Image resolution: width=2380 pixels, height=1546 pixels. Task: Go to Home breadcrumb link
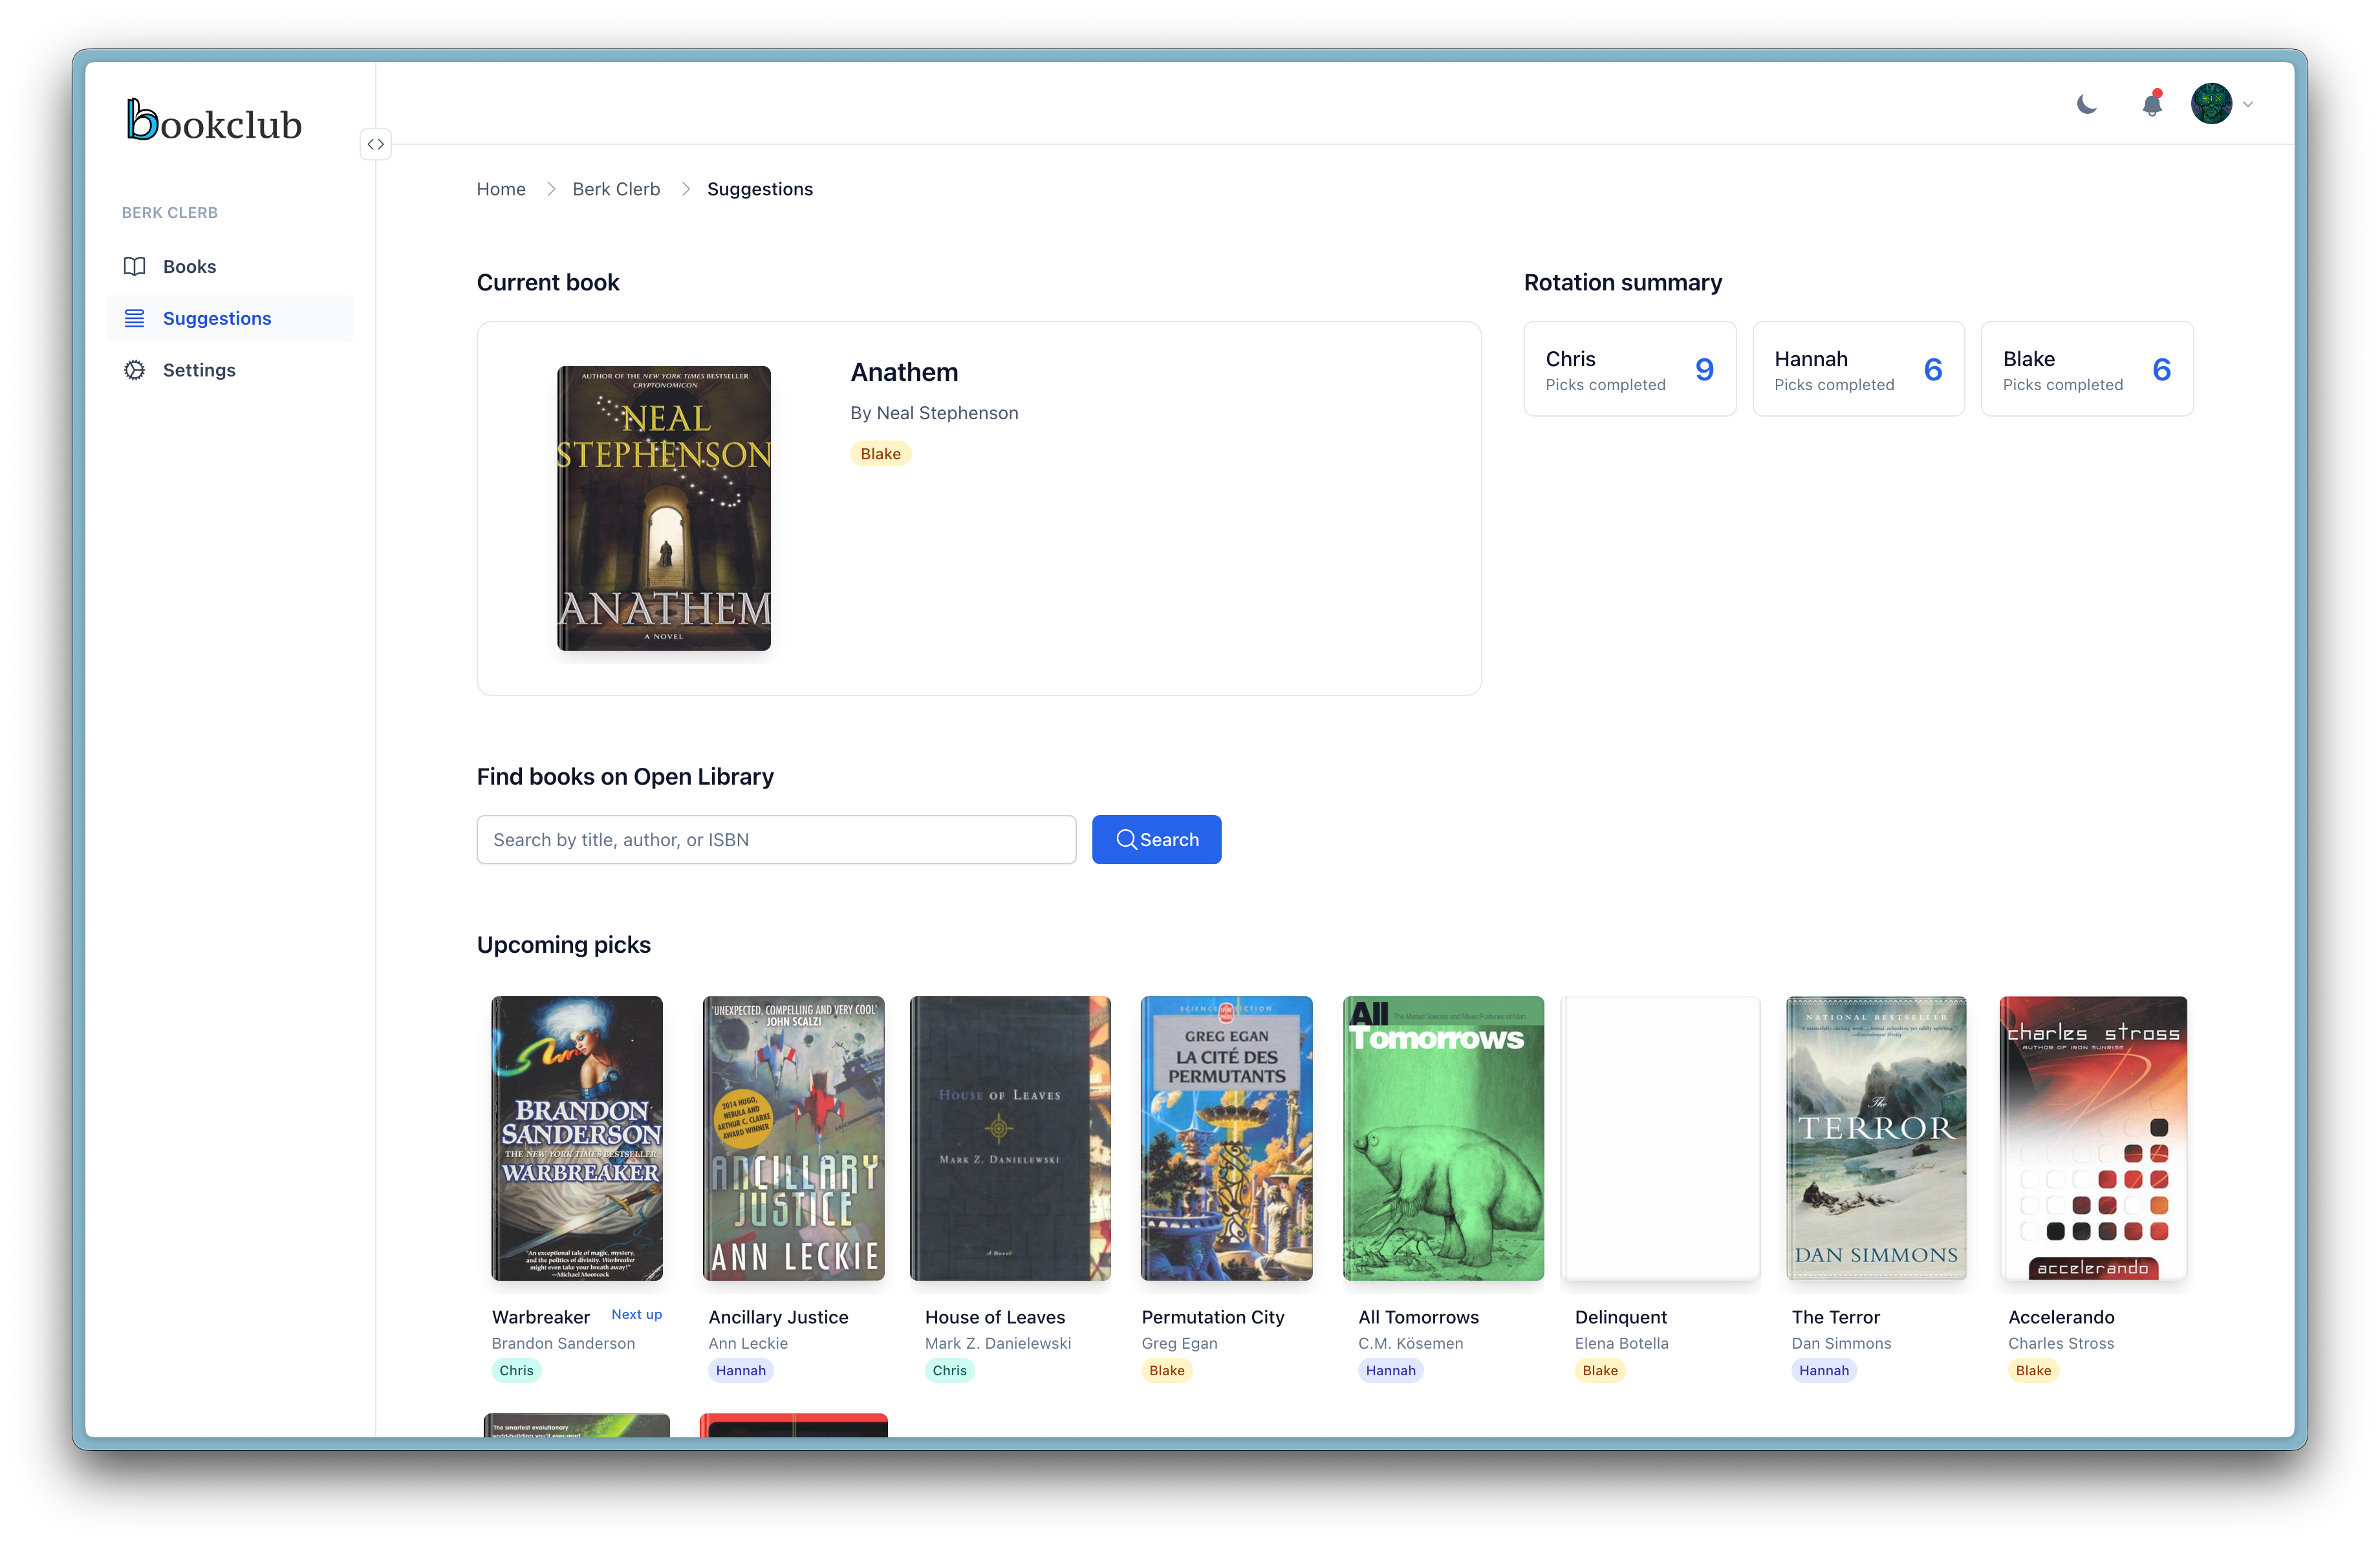click(x=500, y=189)
